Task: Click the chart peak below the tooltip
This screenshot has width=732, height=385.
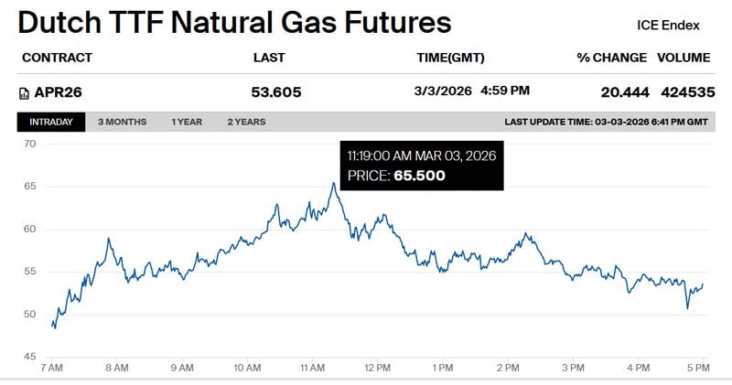Action: (334, 184)
